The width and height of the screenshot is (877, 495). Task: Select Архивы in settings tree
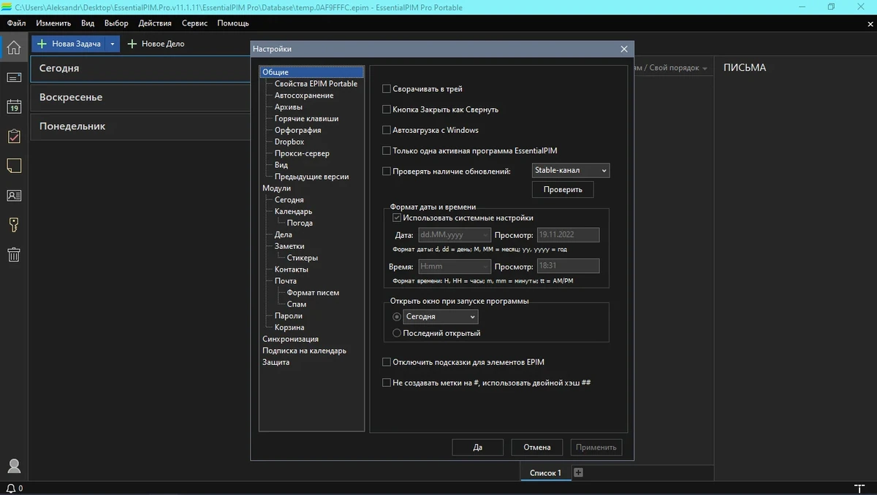point(289,107)
